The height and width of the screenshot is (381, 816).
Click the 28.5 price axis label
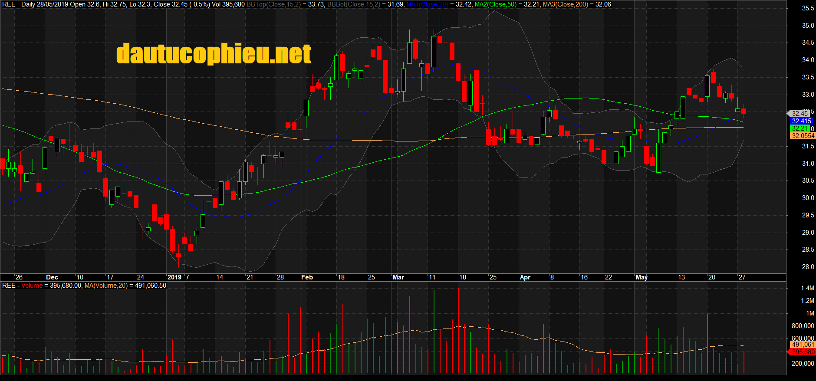click(x=808, y=250)
